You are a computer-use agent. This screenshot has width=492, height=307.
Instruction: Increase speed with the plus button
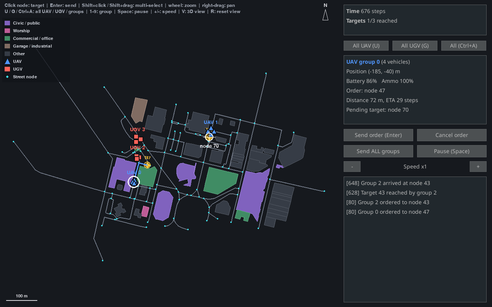pyautogui.click(x=478, y=167)
